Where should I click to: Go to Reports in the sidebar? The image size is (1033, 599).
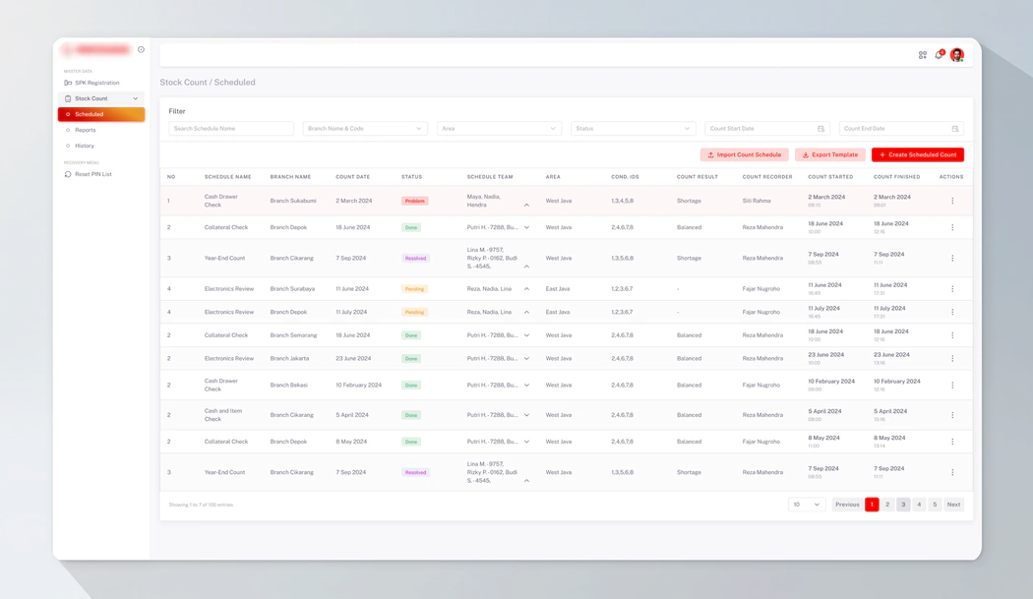click(85, 130)
